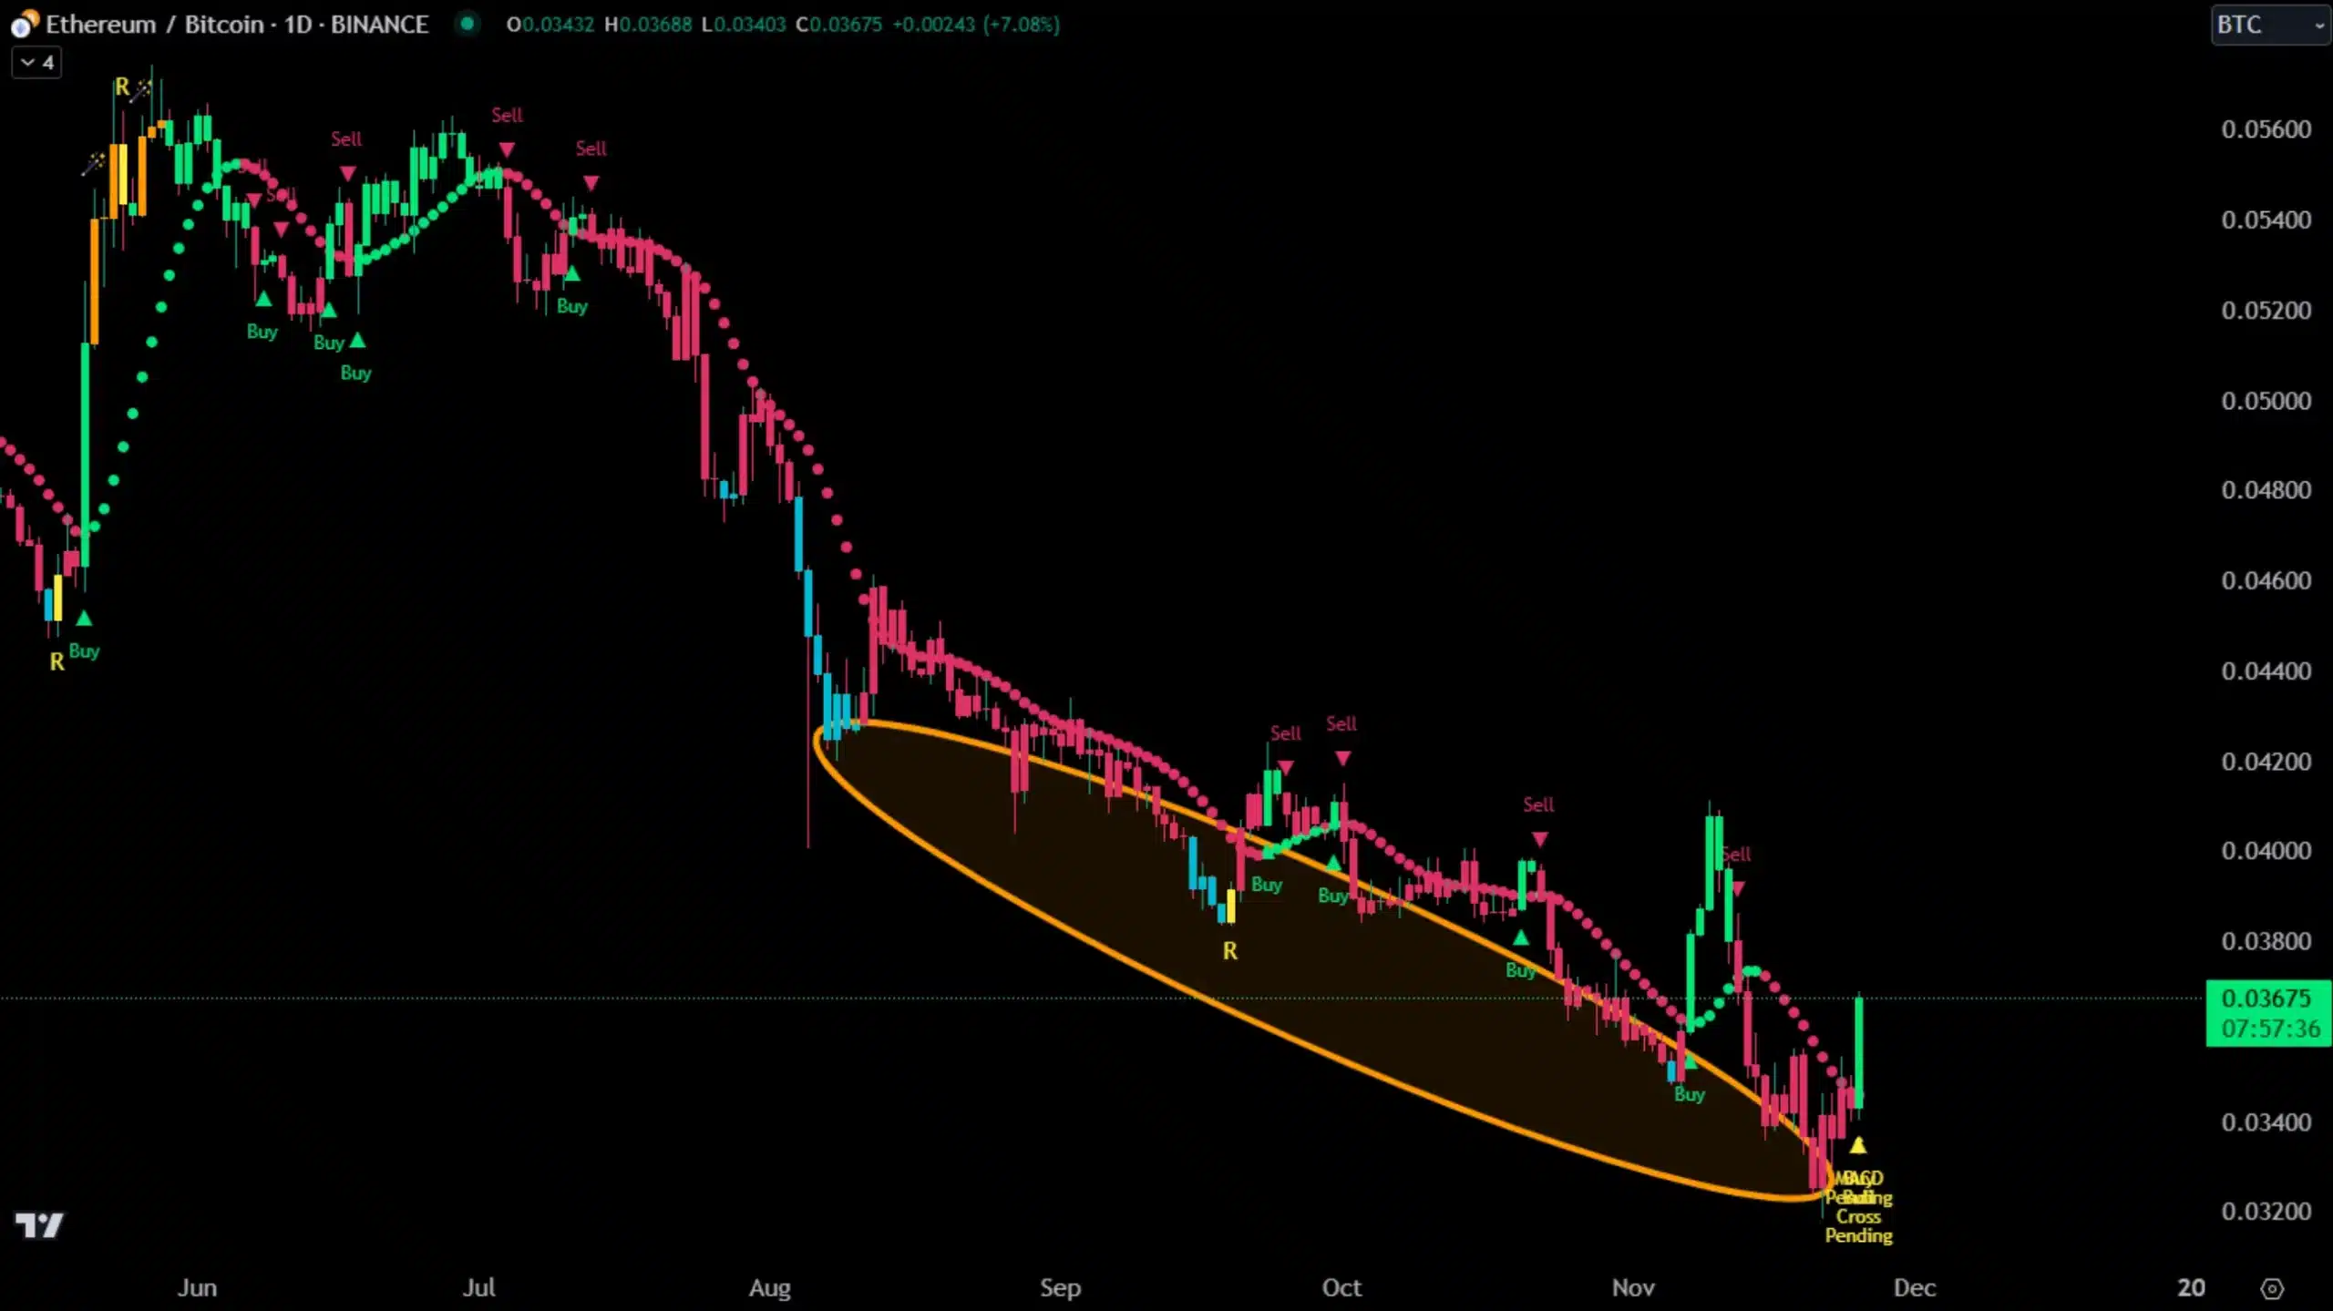
Task: Click the 0.04400 price axis label
Action: coord(2266,671)
